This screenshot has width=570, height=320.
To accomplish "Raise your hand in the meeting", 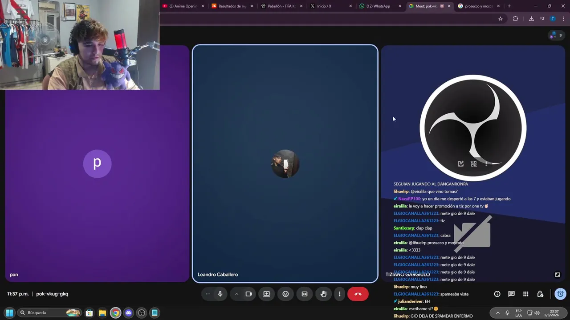I will [324, 294].
